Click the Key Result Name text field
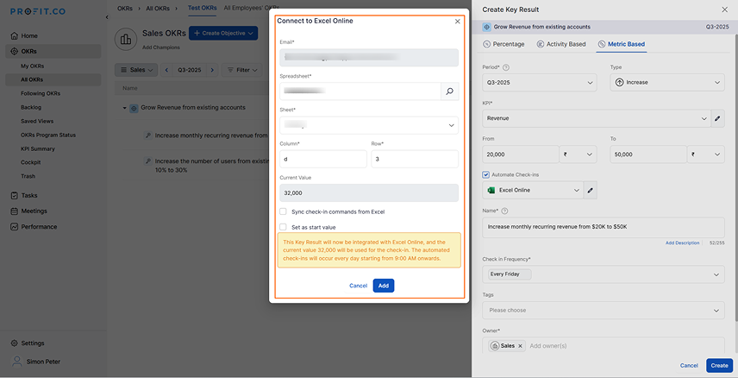The image size is (738, 378). click(x=604, y=227)
